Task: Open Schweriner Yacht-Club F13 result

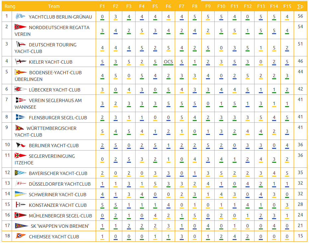Action: [x=261, y=195]
